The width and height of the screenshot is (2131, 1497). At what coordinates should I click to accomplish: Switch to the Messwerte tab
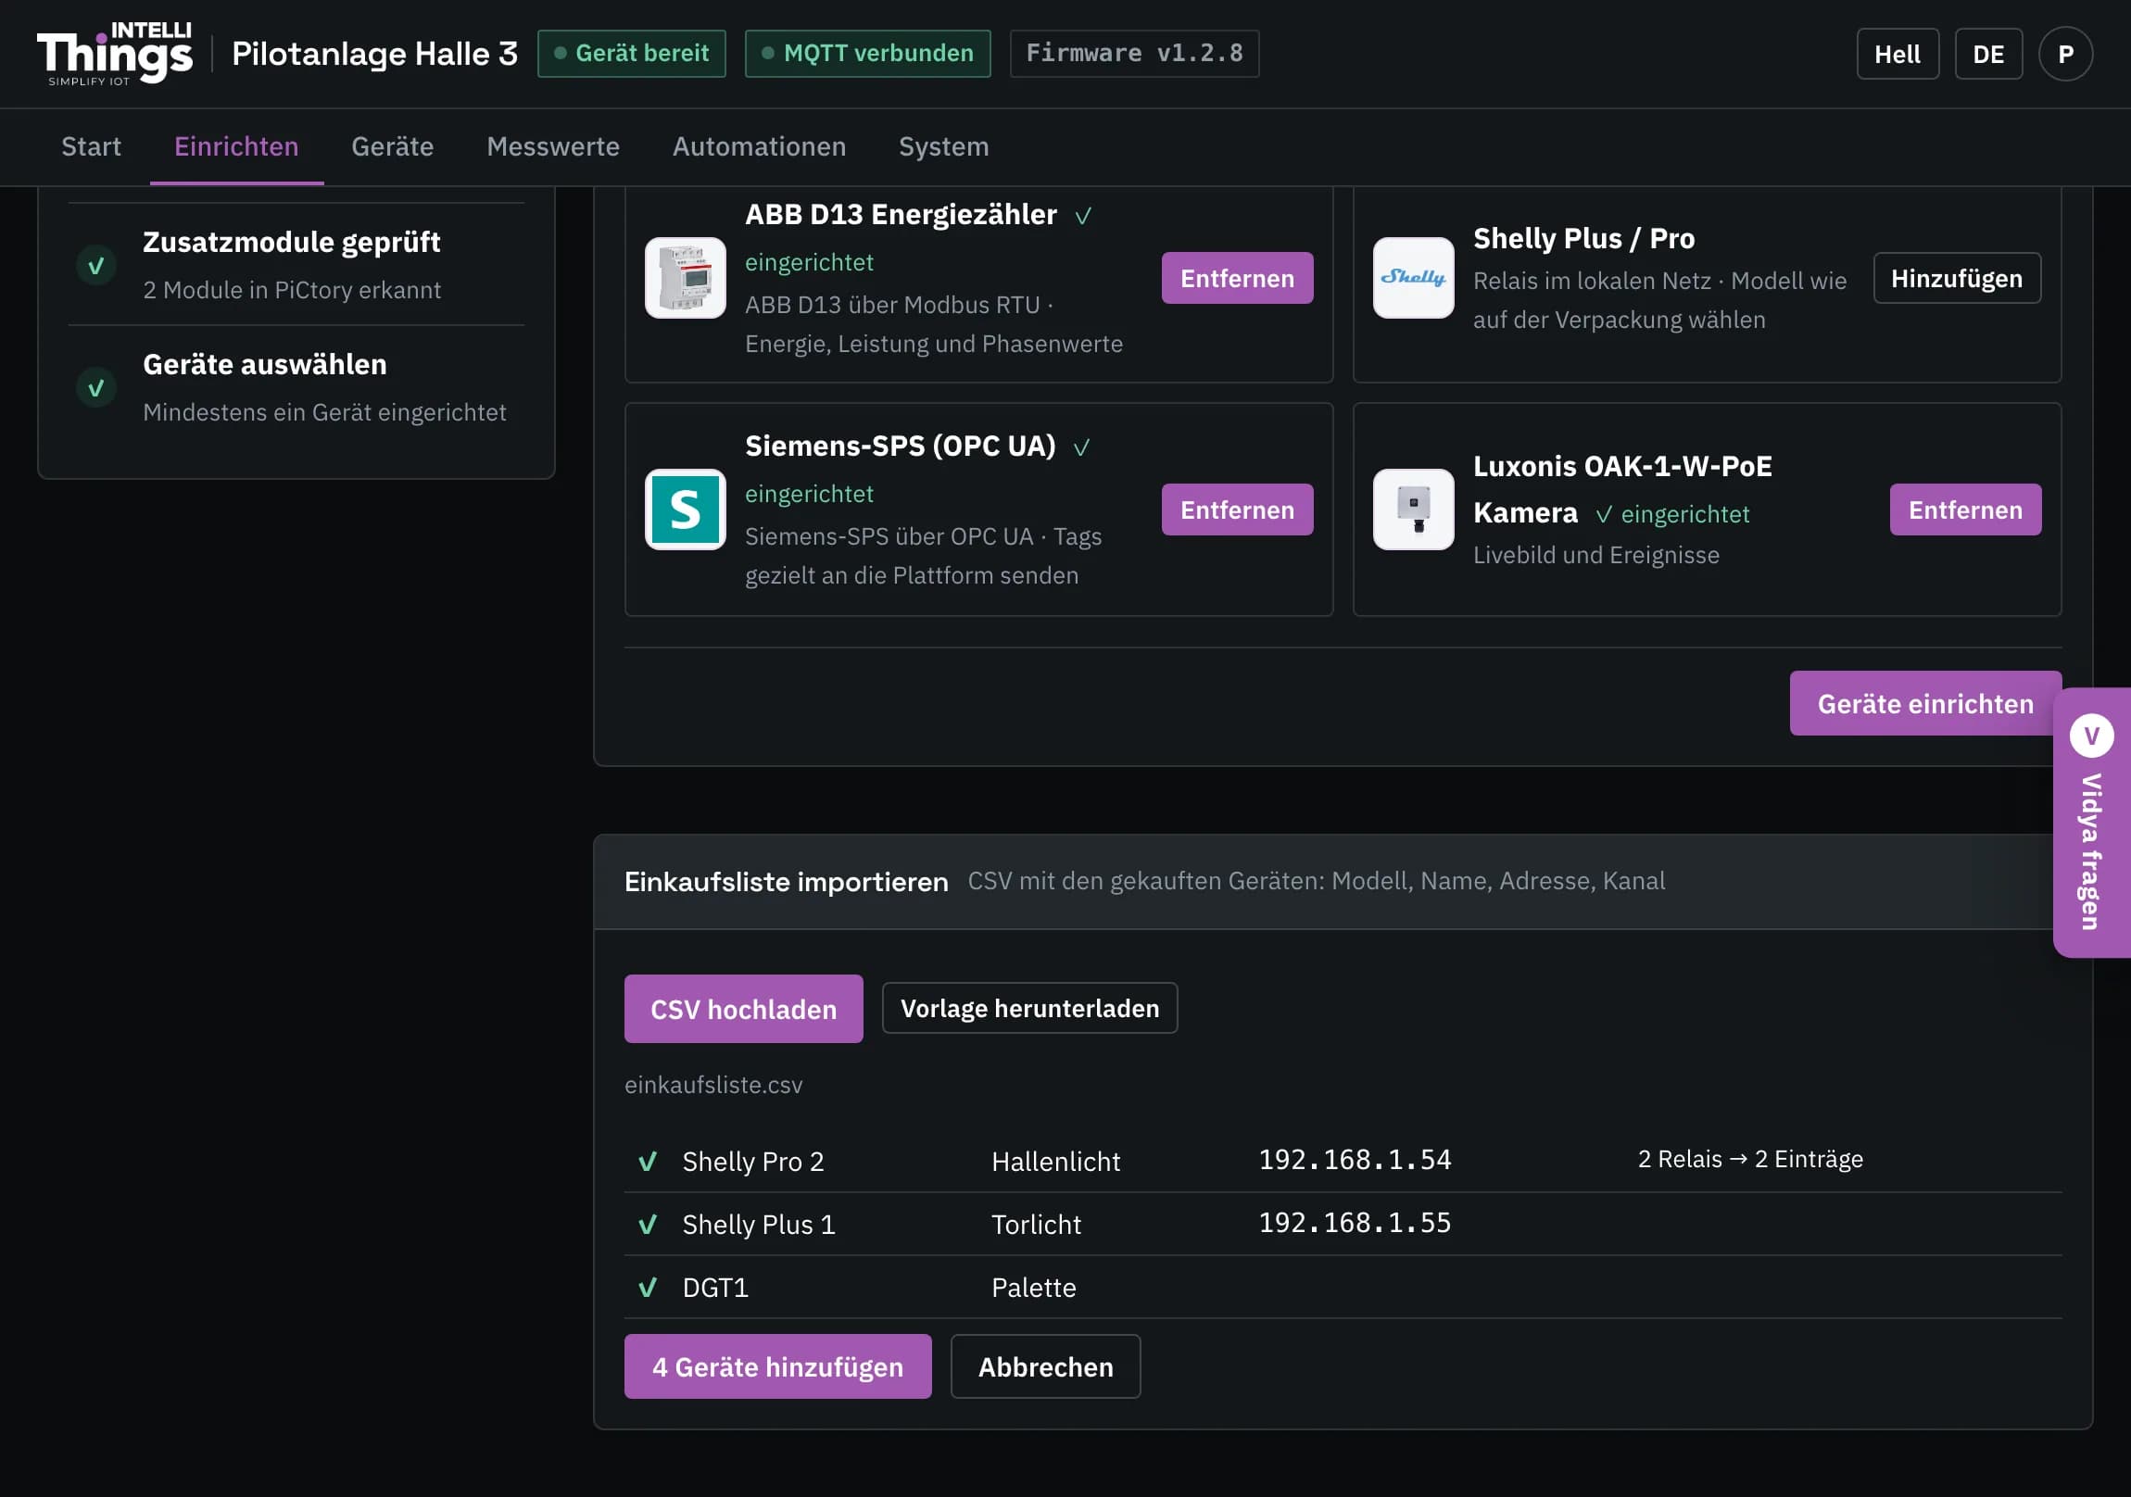[x=553, y=146]
